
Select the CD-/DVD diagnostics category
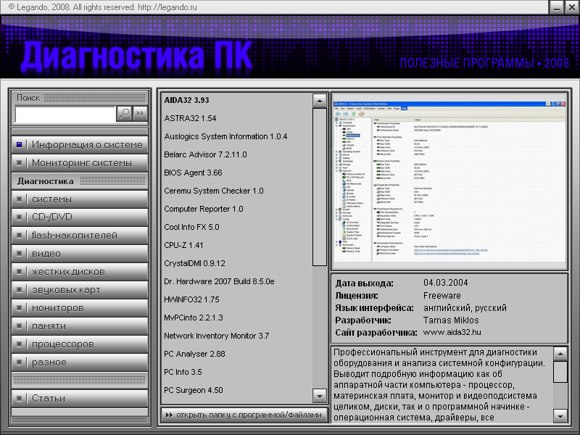(x=80, y=217)
